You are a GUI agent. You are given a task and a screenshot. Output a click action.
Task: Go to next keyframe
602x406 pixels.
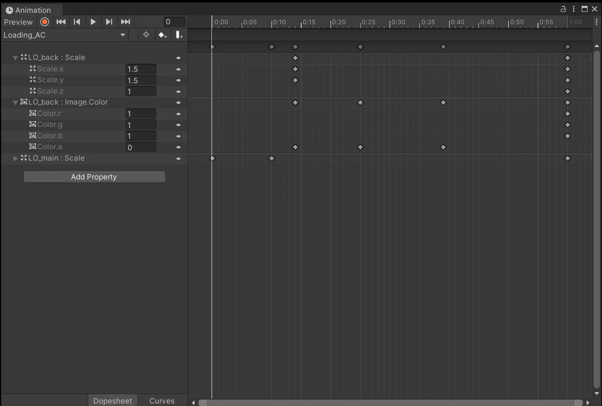tap(109, 22)
